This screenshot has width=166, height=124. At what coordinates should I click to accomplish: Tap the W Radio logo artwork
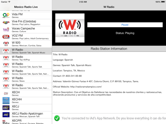[x=70, y=28]
